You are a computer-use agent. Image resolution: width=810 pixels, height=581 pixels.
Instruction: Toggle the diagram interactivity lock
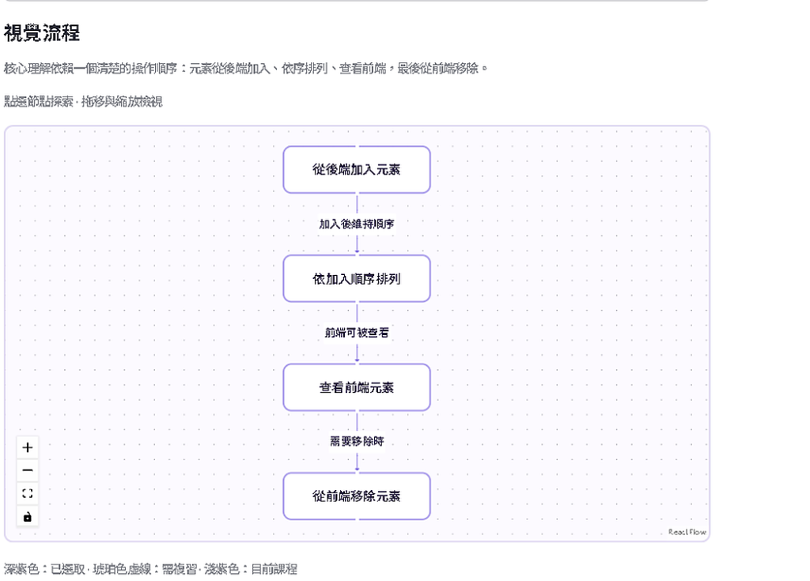coord(28,516)
